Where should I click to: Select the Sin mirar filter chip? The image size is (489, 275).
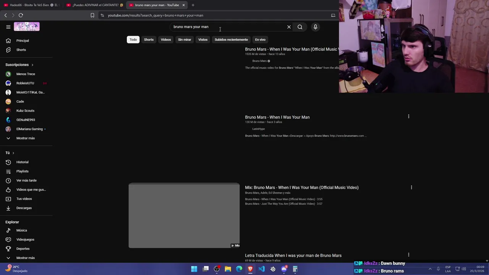[x=185, y=39]
